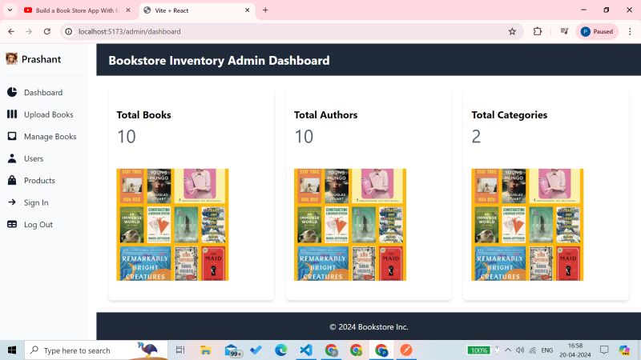Open Task View on the taskbar
Screen dimensions: 641x360
pos(180,350)
